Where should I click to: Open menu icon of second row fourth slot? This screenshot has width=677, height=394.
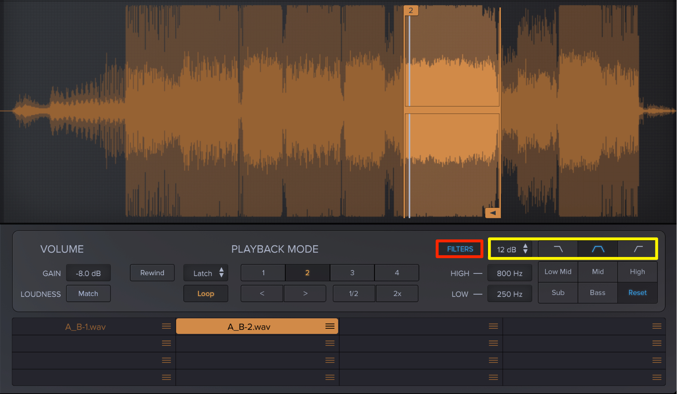[657, 343]
